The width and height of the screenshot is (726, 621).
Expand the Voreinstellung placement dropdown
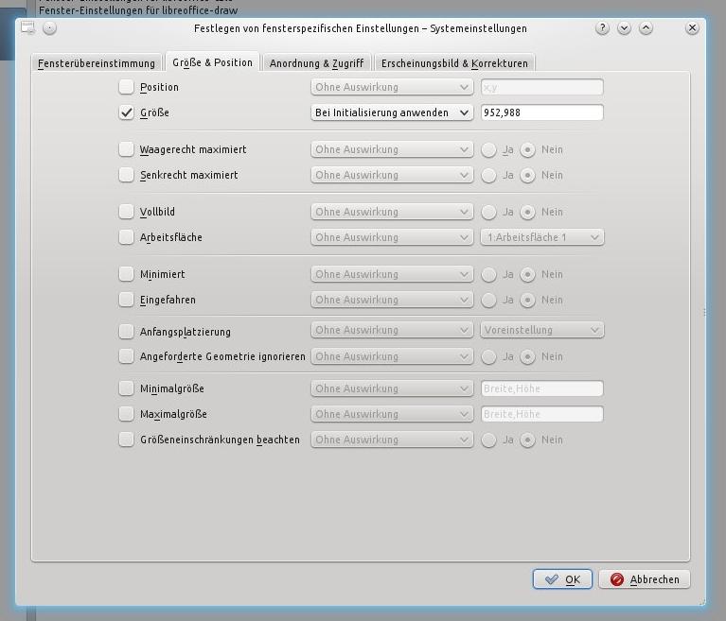tap(541, 331)
